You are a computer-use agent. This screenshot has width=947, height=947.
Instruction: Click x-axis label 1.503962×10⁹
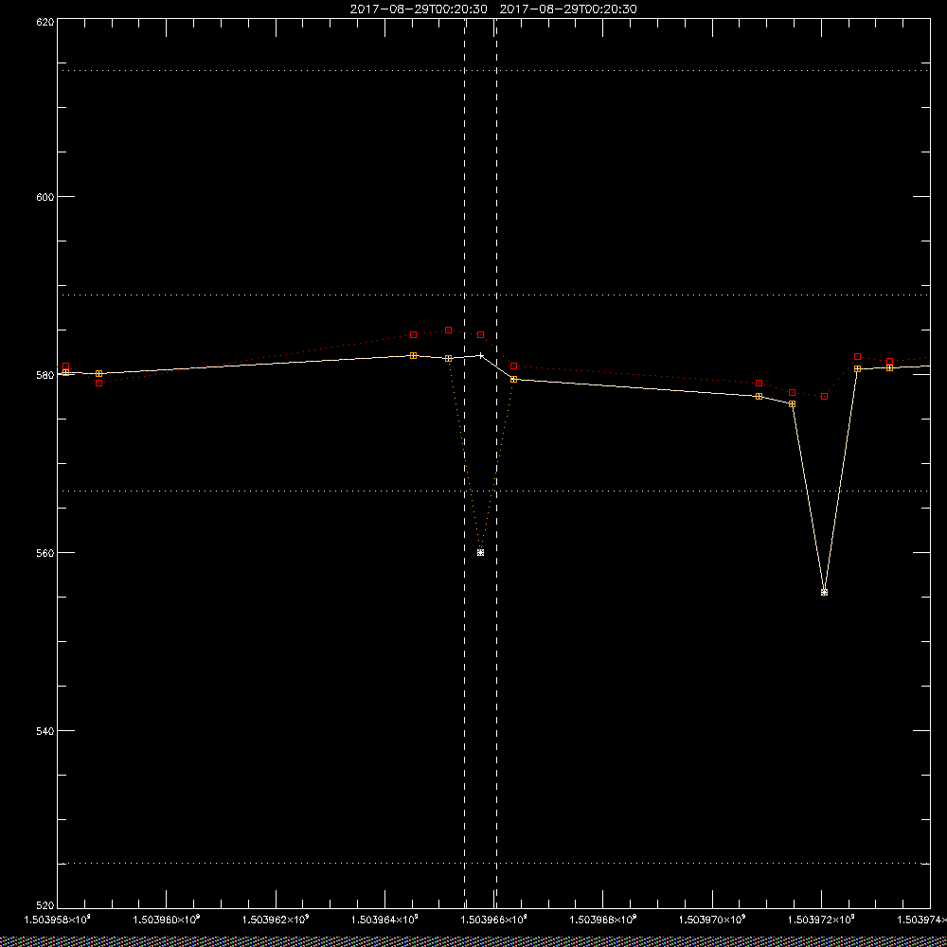click(276, 920)
